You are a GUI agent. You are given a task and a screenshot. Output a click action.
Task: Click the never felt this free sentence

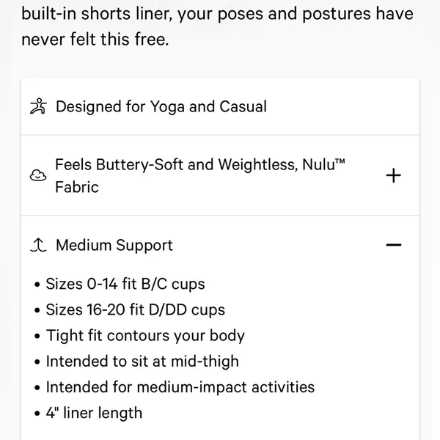click(95, 39)
